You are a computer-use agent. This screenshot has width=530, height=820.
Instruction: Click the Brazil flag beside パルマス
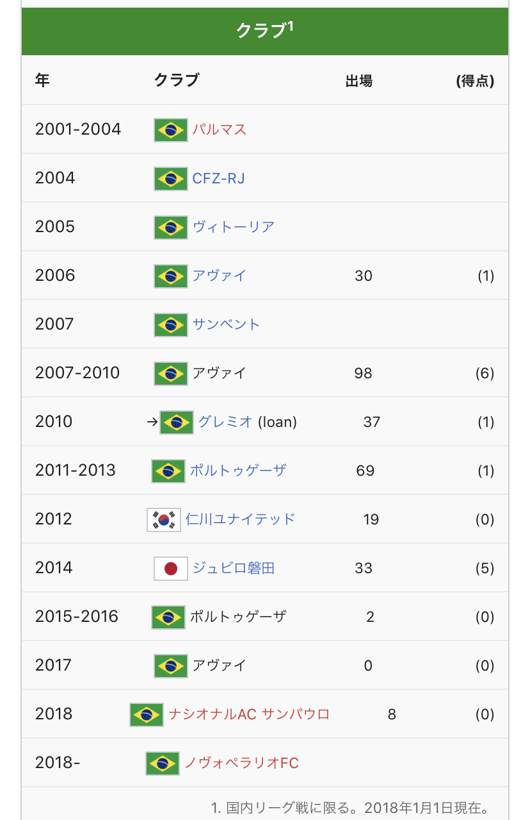tap(171, 130)
